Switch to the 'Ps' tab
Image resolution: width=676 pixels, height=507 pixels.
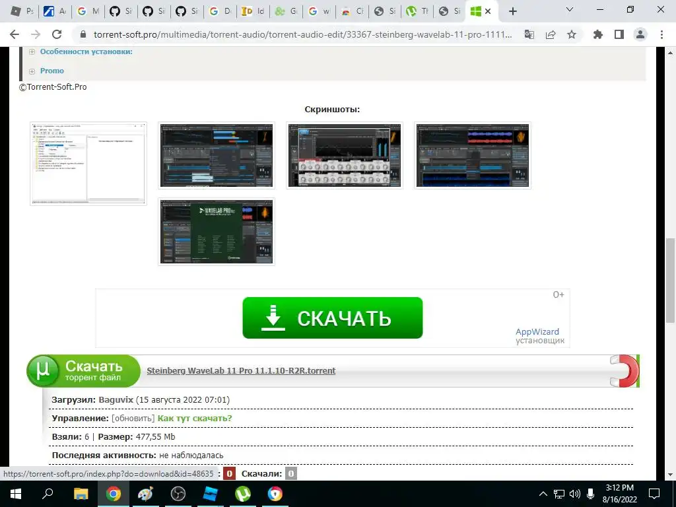[22, 12]
